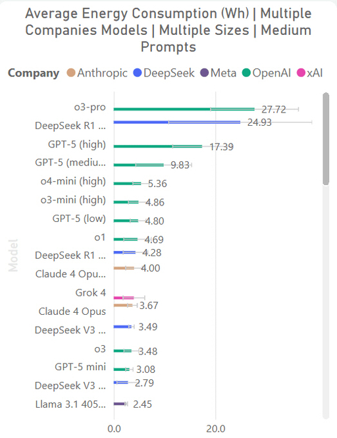The image size is (337, 438).
Task: Click the o3-mini (high) axis label
Action: click(x=73, y=200)
